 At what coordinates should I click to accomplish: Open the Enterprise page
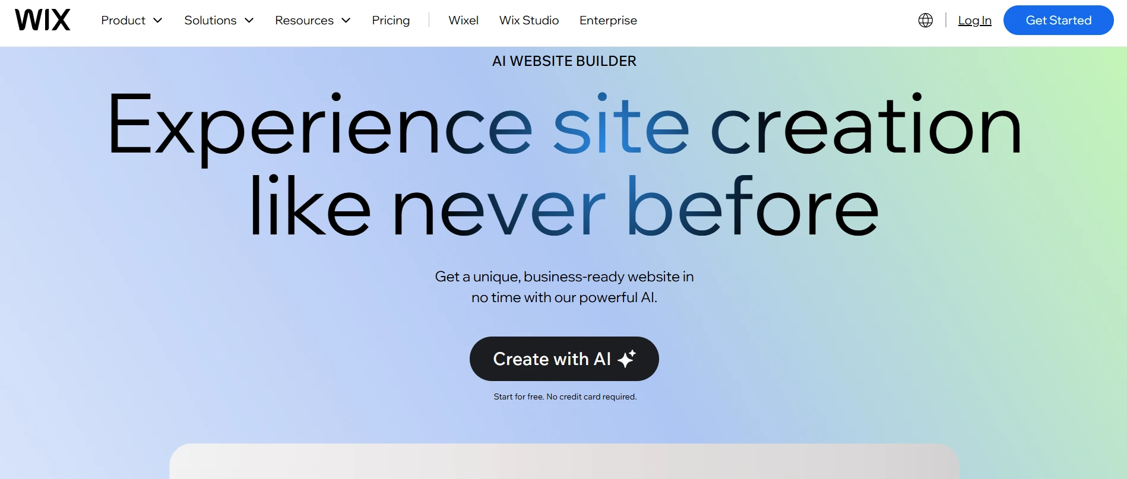pyautogui.click(x=608, y=20)
